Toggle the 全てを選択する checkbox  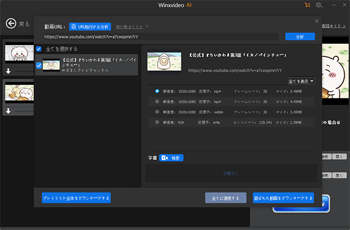(39, 49)
